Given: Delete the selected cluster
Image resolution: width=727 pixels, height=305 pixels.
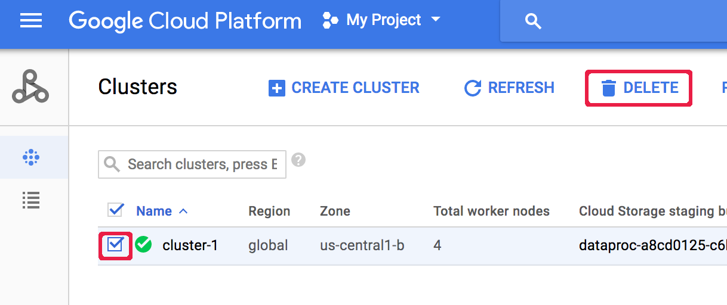Looking at the screenshot, I should [639, 88].
